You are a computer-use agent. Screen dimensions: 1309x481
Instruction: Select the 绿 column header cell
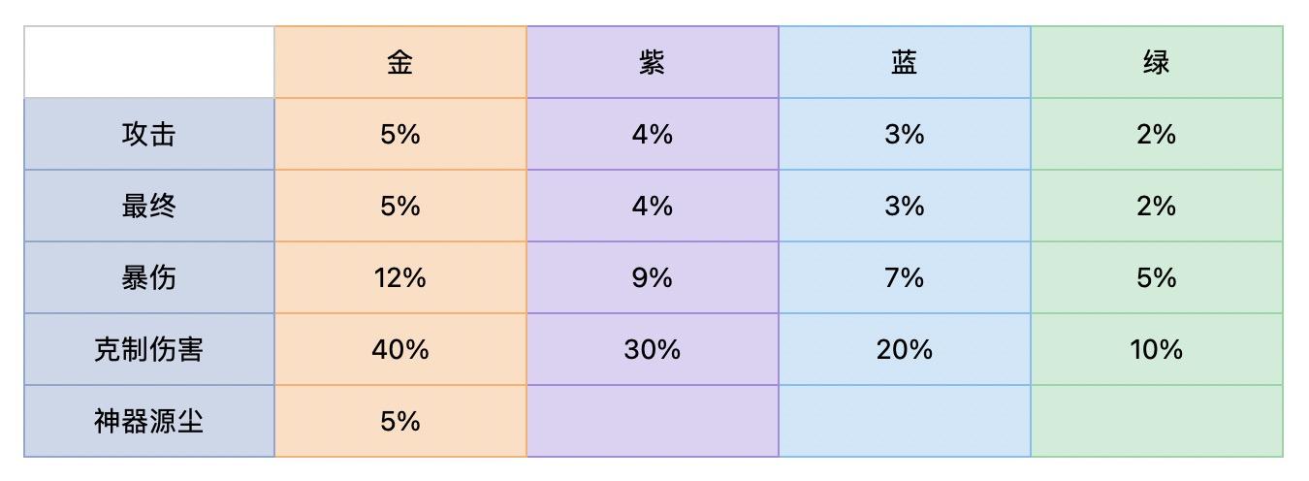click(1157, 62)
